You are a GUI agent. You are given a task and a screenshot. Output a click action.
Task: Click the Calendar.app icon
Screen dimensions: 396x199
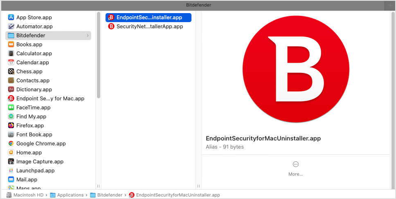point(11,63)
